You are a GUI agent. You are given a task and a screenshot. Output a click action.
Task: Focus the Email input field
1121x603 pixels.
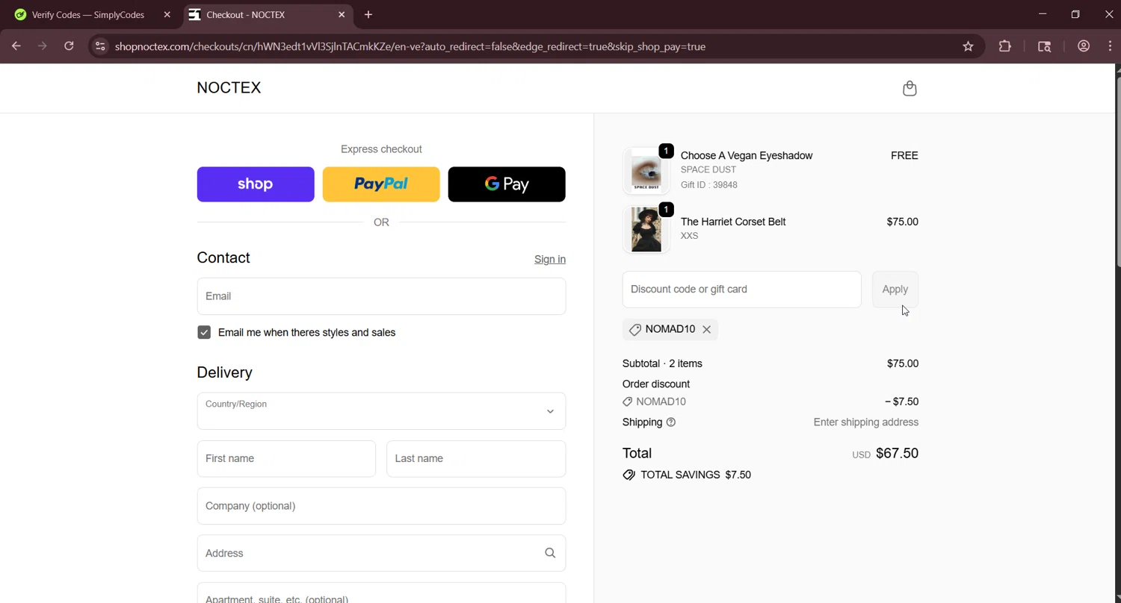point(381,296)
